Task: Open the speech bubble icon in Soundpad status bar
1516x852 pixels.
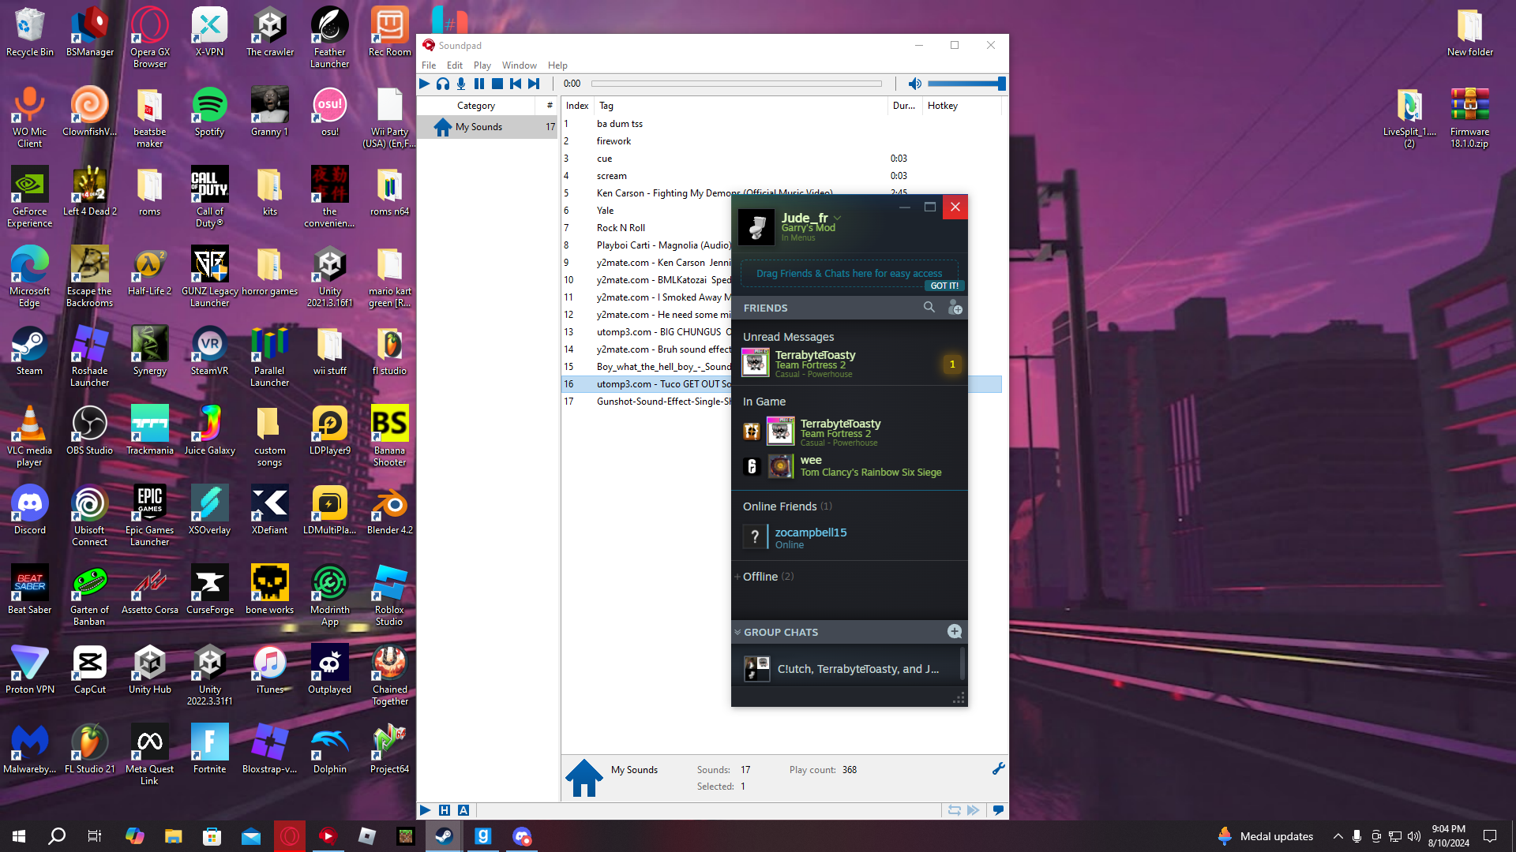Action: click(998, 810)
